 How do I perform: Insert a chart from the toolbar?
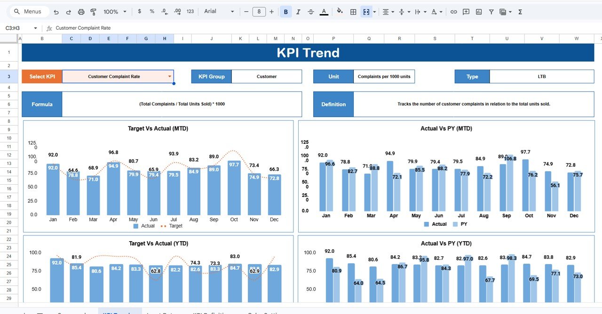click(x=479, y=11)
